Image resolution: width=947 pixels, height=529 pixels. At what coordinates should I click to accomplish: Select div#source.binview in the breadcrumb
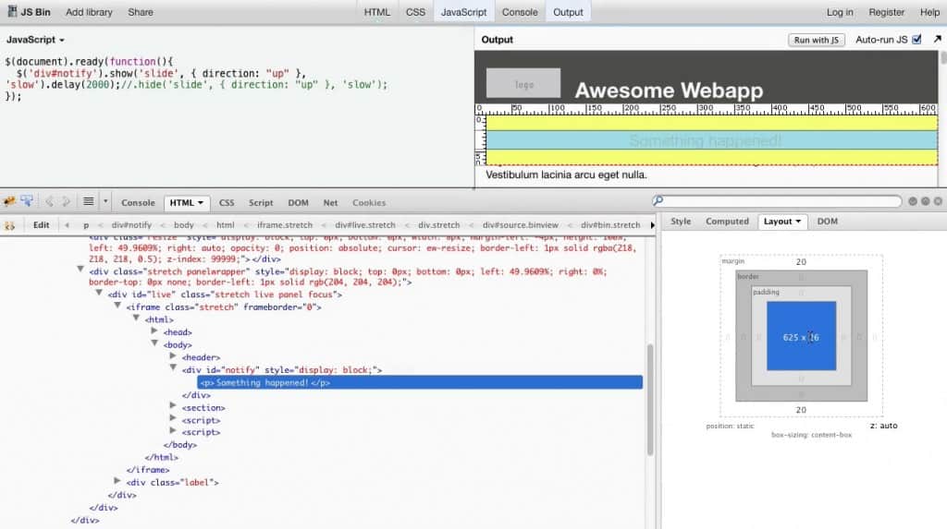[521, 225]
